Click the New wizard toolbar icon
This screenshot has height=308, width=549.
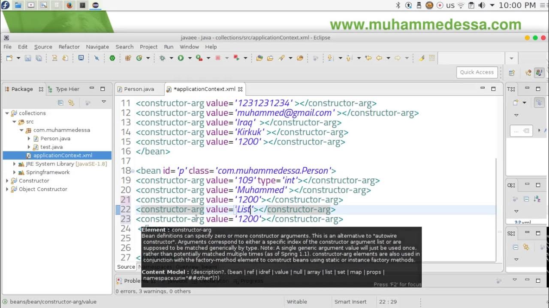pyautogui.click(x=9, y=58)
